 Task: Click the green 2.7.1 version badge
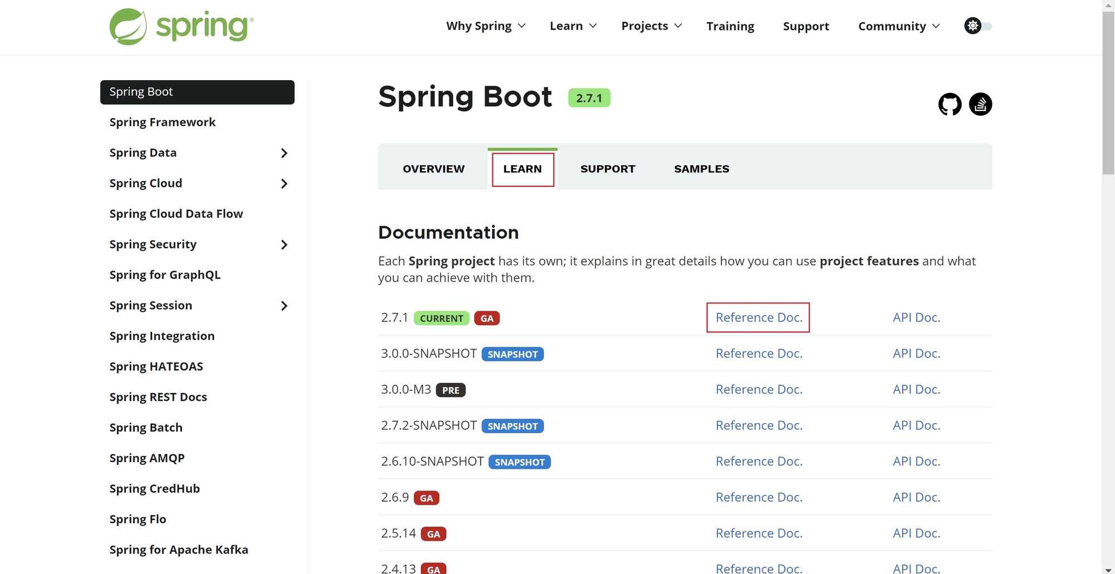click(x=589, y=98)
